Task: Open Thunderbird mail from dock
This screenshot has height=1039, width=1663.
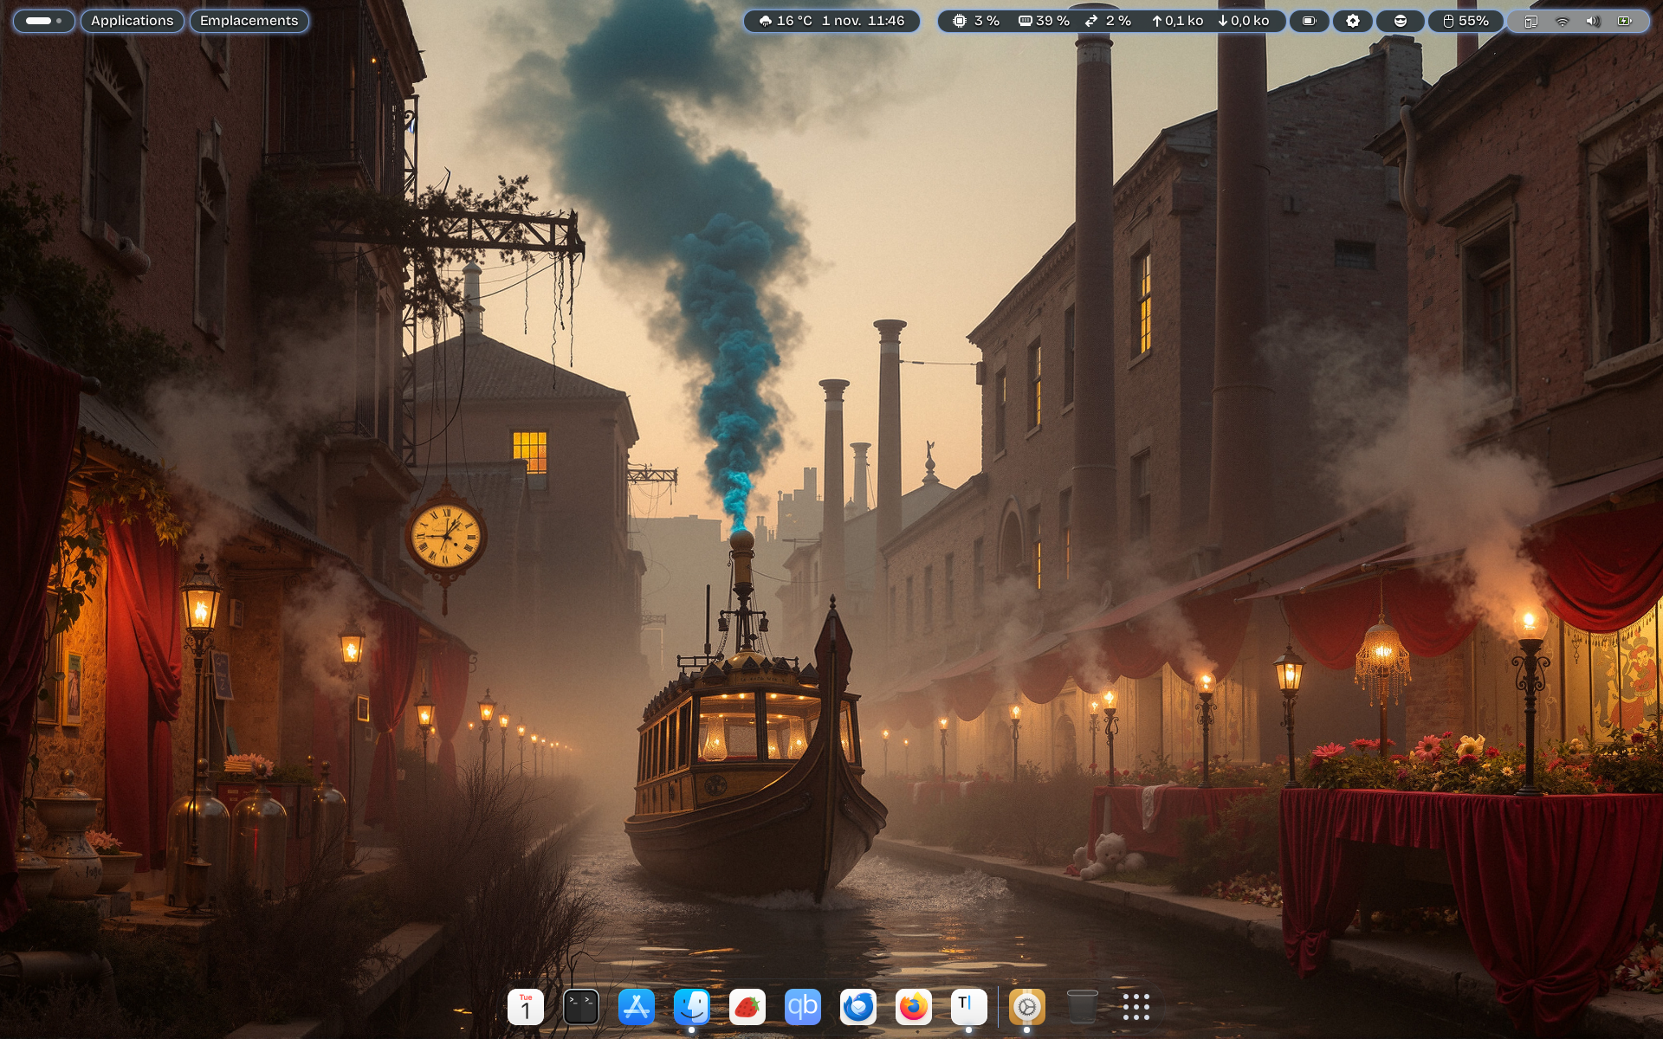Action: [857, 1007]
